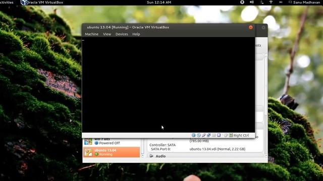Click the green Running status arrow icon
Image resolution: width=323 pixels, height=181 pixels.
[x=96, y=154]
